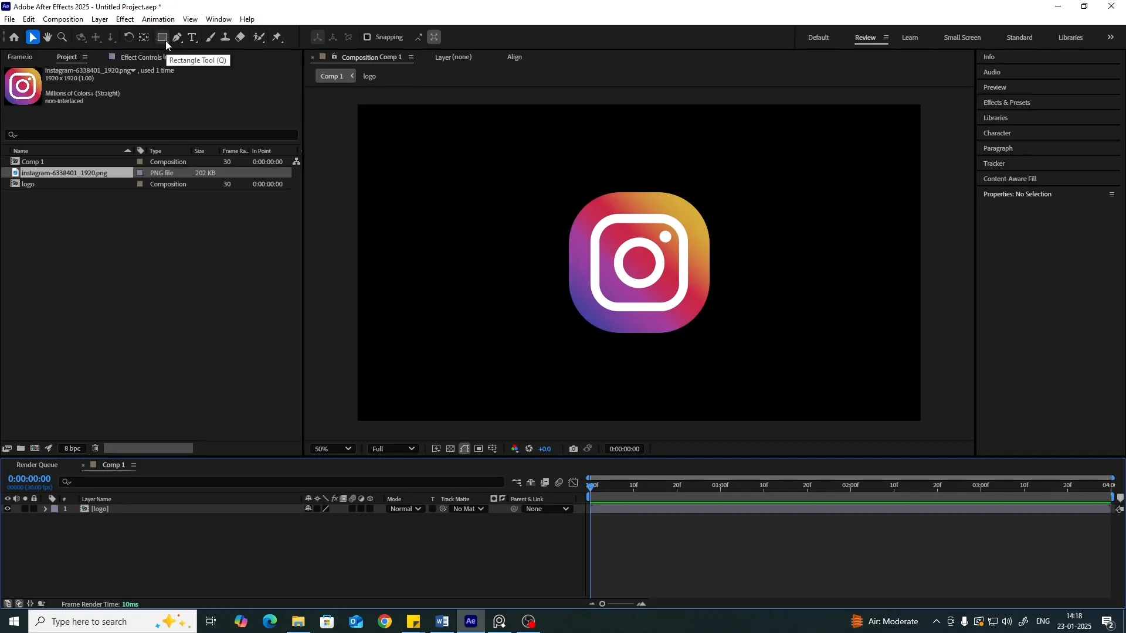Image resolution: width=1126 pixels, height=633 pixels.
Task: Pick the Hand tool
Action: tap(48, 37)
